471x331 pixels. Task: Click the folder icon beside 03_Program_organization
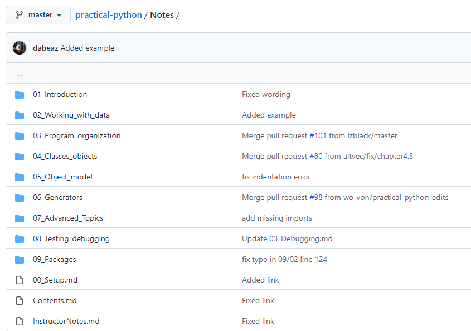point(20,136)
